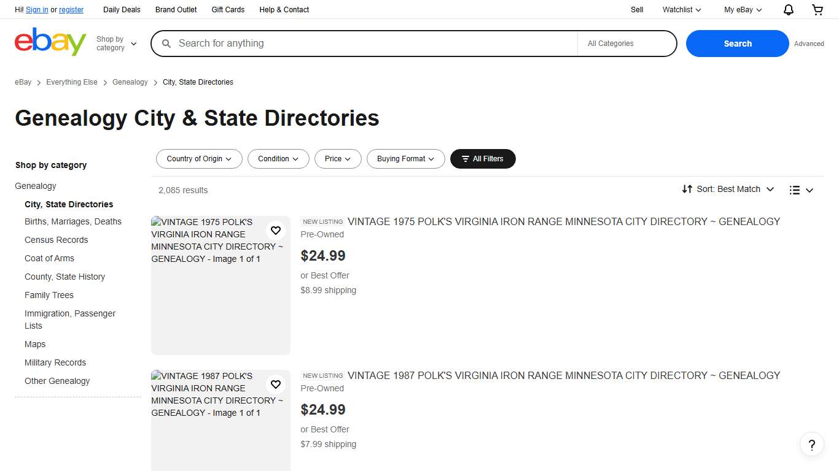
Task: Open the shopping cart
Action: 817,9
